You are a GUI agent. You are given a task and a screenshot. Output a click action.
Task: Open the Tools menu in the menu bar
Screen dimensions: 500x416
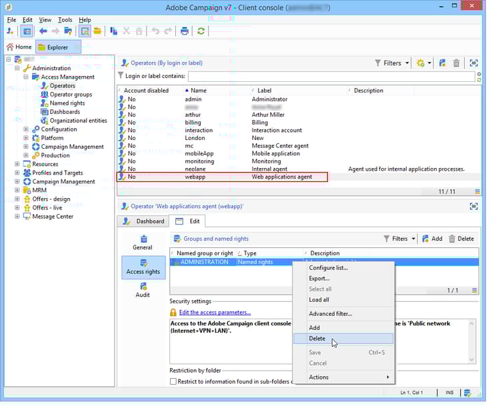pyautogui.click(x=65, y=20)
